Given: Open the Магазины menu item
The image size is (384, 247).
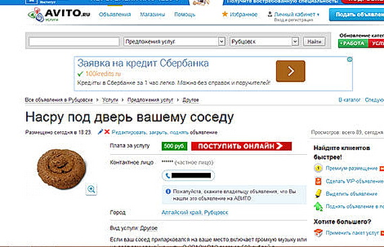Looking at the screenshot, I should pos(152,14).
